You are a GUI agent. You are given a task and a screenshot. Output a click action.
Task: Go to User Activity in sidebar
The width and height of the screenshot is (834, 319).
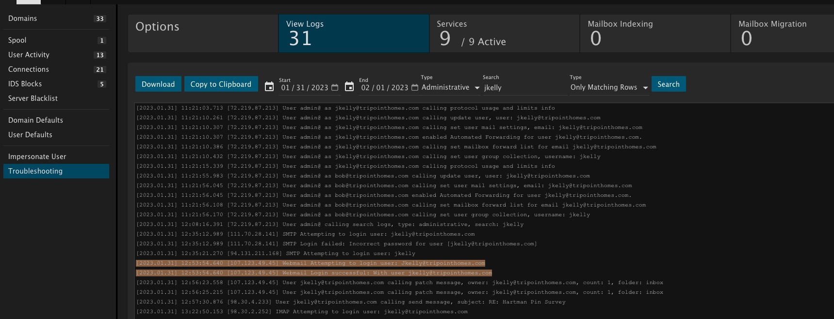click(29, 55)
